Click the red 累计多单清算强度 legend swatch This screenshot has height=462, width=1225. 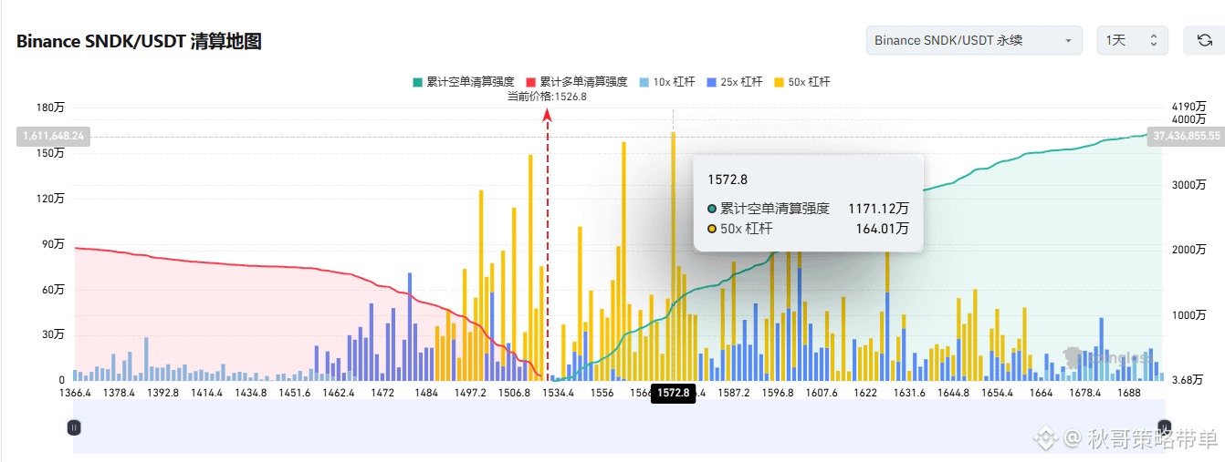pyautogui.click(x=531, y=82)
